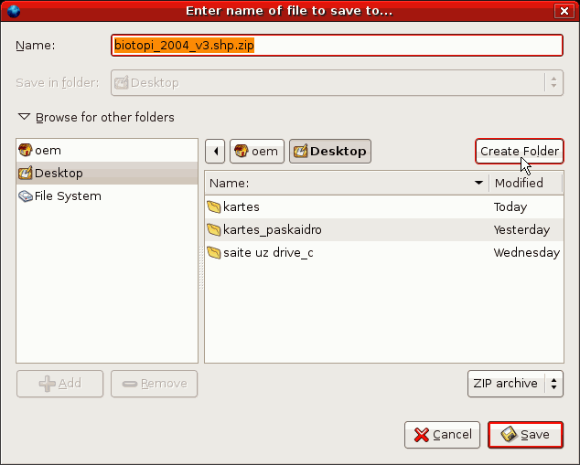Viewport: 580px width, 465px height.
Task: Cancel the save dialog
Action: coord(442,435)
